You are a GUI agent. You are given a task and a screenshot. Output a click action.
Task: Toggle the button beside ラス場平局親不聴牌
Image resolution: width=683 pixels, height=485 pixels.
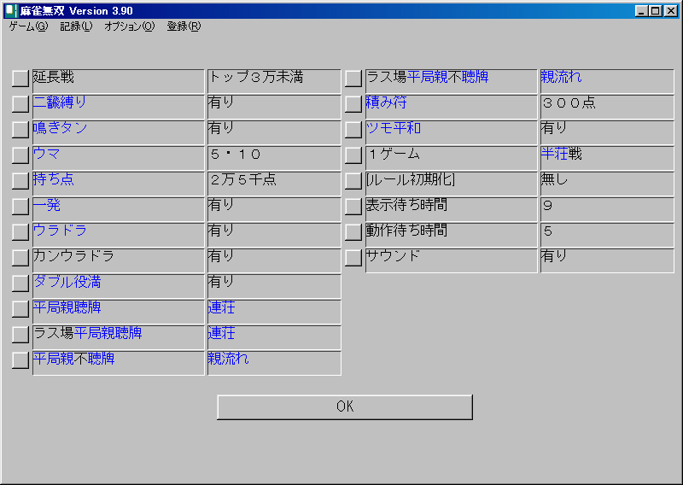point(353,79)
